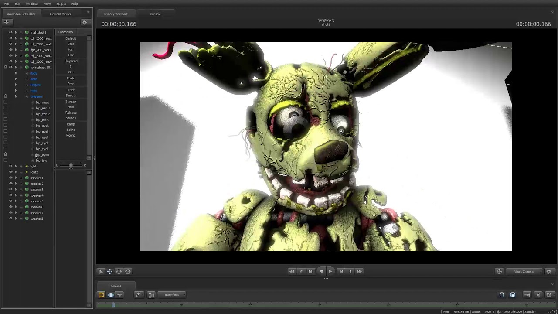This screenshot has height=314, width=558.
Task: Click the timeline playhead marker
Action: [x=113, y=305]
